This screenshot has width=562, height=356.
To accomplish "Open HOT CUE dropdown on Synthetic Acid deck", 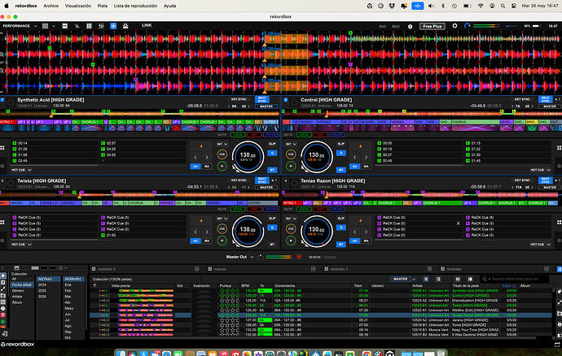I will coord(21,170).
